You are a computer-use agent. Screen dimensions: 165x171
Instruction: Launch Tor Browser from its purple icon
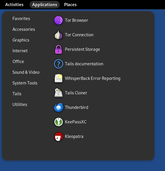click(59, 20)
